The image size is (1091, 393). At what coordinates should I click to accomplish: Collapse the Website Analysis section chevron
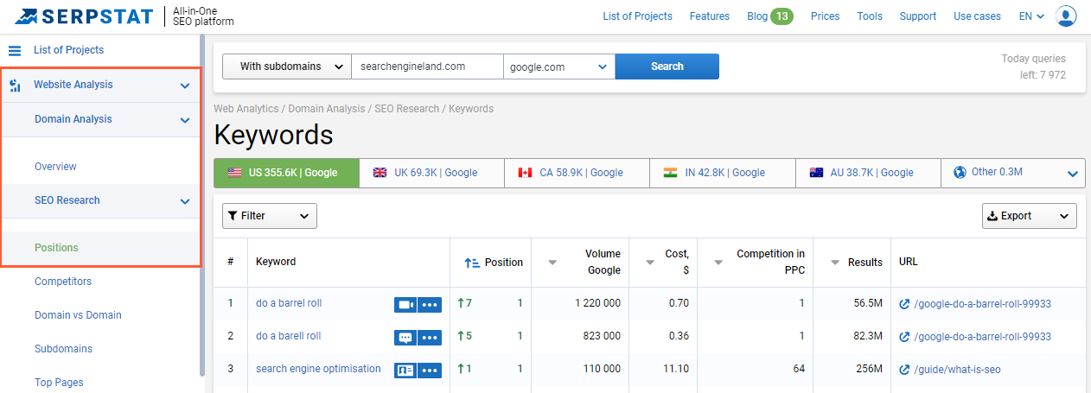pyautogui.click(x=185, y=86)
